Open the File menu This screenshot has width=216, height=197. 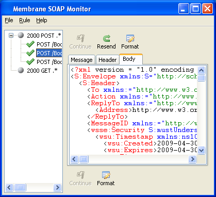click(9, 20)
